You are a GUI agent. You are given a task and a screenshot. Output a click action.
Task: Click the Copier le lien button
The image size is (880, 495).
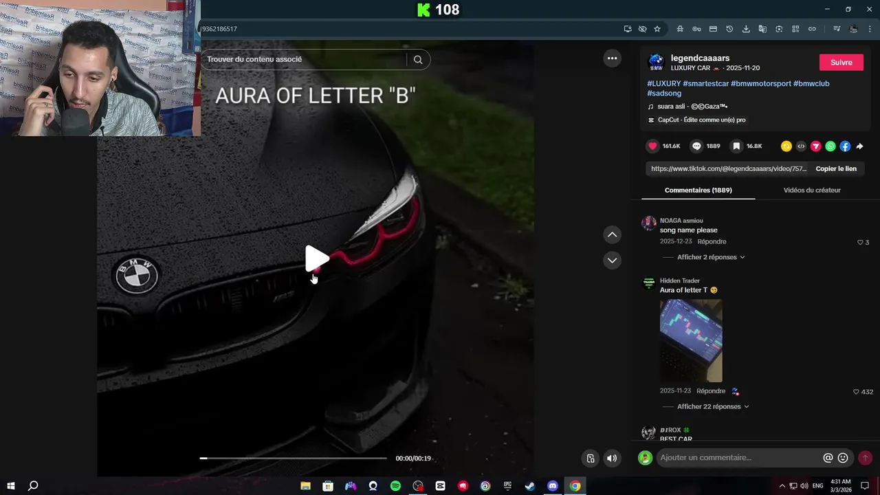836,168
